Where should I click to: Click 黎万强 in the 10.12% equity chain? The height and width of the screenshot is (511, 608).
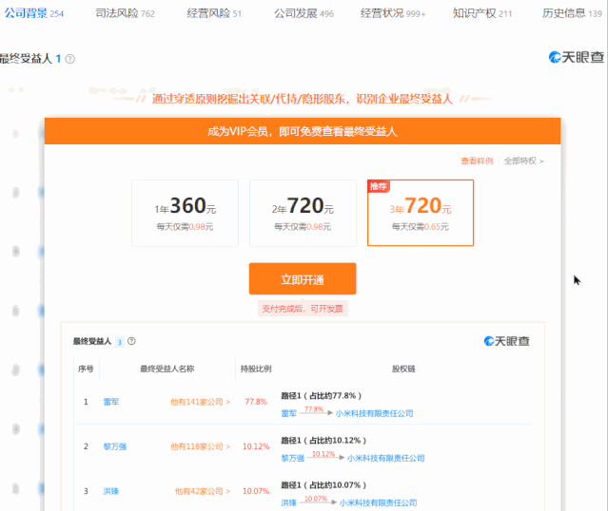point(292,458)
